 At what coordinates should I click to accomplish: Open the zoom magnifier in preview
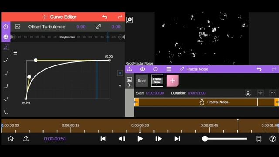click(x=129, y=20)
